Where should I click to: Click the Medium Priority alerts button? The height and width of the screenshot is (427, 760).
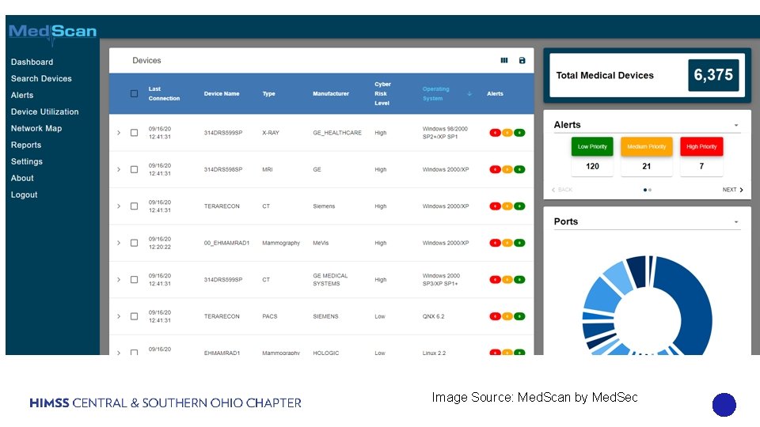coord(647,147)
